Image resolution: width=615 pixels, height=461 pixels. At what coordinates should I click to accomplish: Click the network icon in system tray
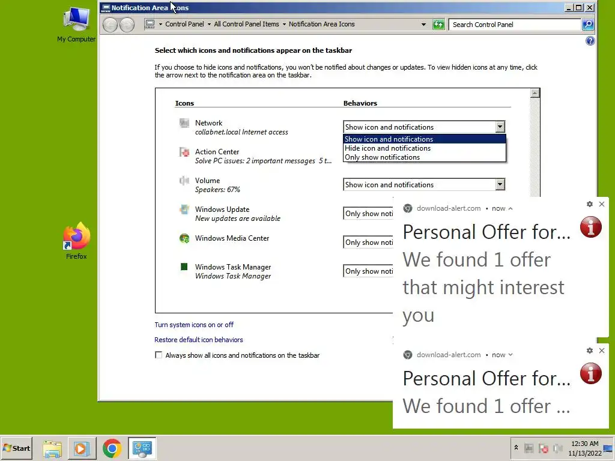(x=529, y=448)
